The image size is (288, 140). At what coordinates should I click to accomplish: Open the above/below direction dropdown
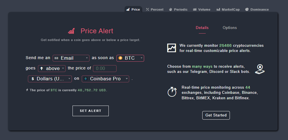click(x=52, y=68)
